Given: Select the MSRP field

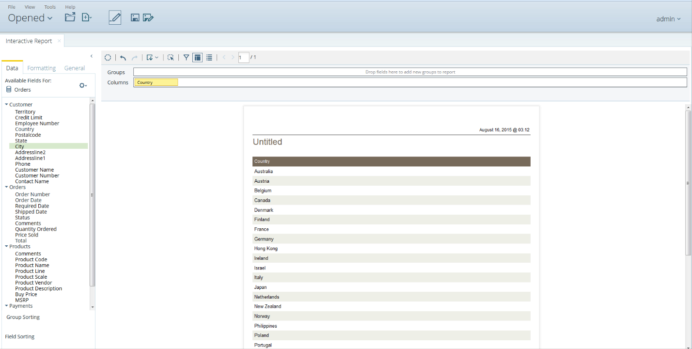Looking at the screenshot, I should (x=22, y=301).
